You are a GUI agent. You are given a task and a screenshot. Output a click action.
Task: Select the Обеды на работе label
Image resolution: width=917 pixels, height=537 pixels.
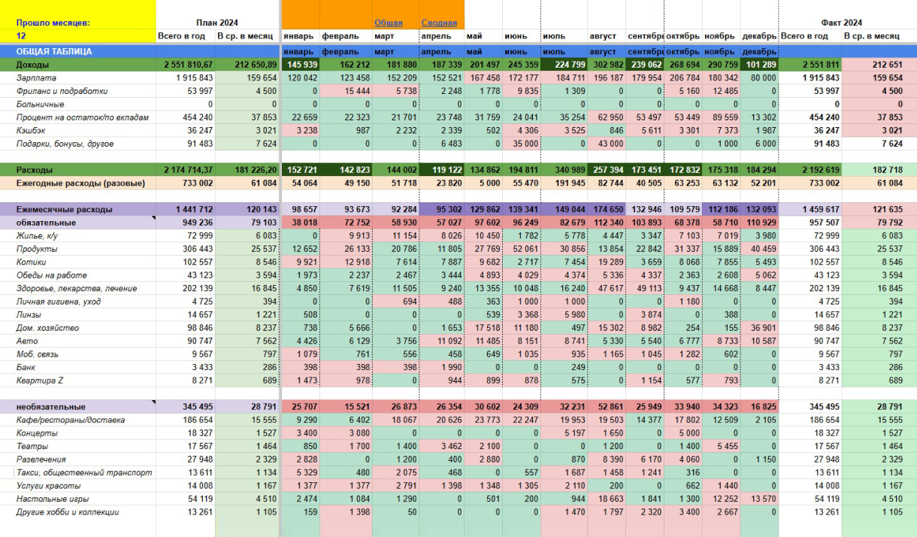(51, 275)
